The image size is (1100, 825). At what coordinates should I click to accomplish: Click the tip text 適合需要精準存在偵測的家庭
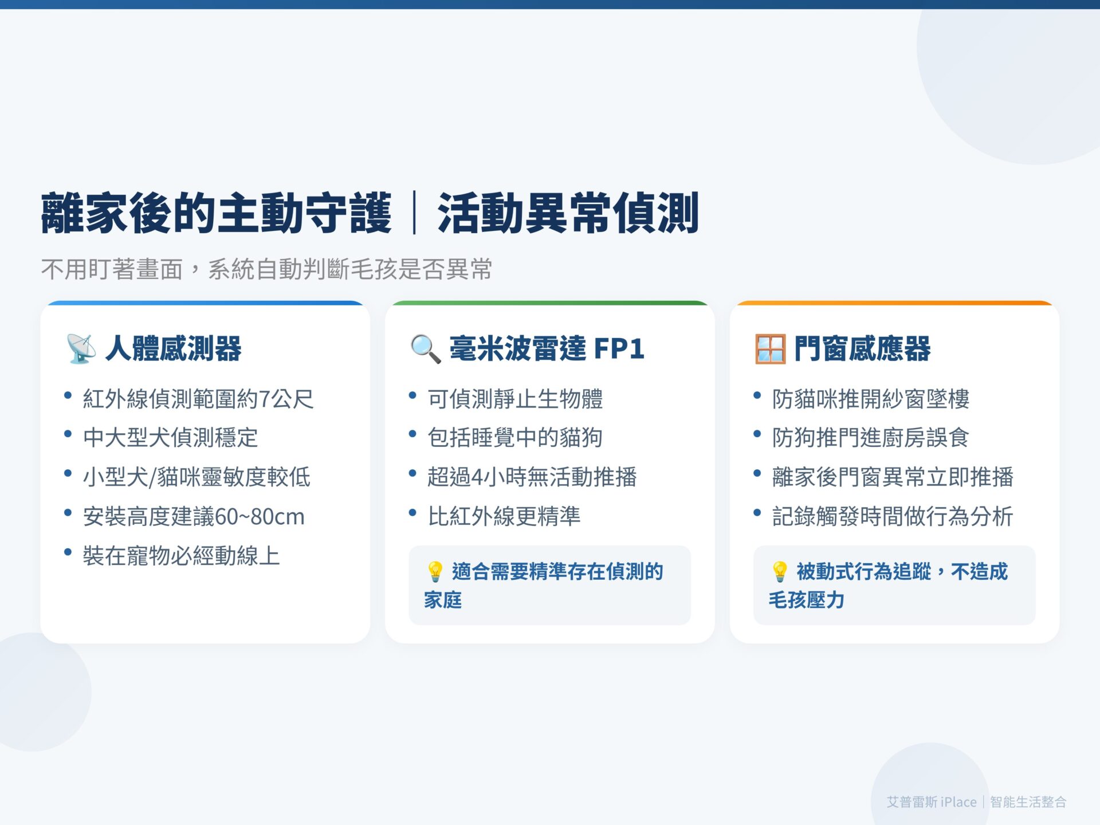(544, 586)
